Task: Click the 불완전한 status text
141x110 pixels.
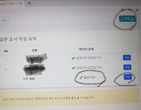Action: coord(90,78)
